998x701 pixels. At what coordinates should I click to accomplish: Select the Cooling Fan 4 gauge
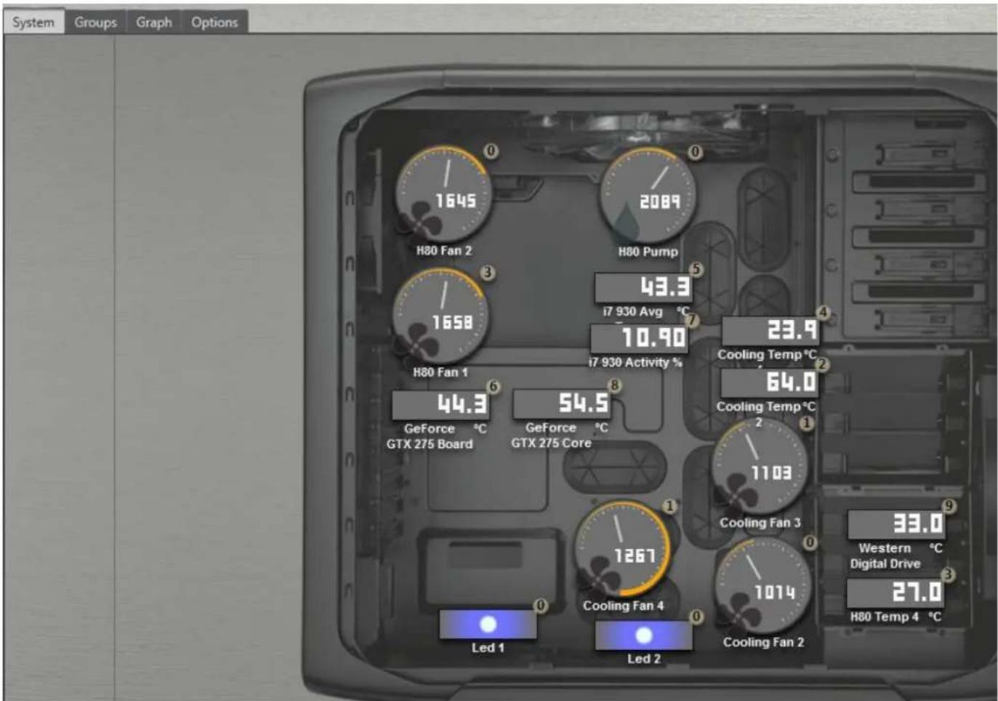(622, 548)
